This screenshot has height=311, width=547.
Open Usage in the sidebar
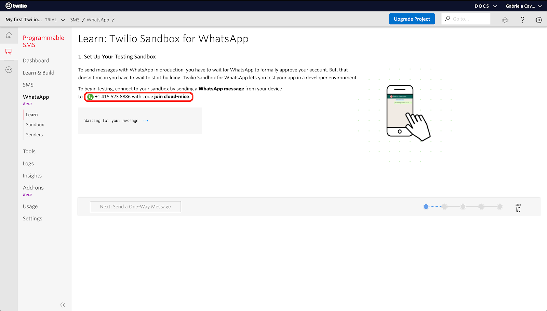pyautogui.click(x=30, y=206)
